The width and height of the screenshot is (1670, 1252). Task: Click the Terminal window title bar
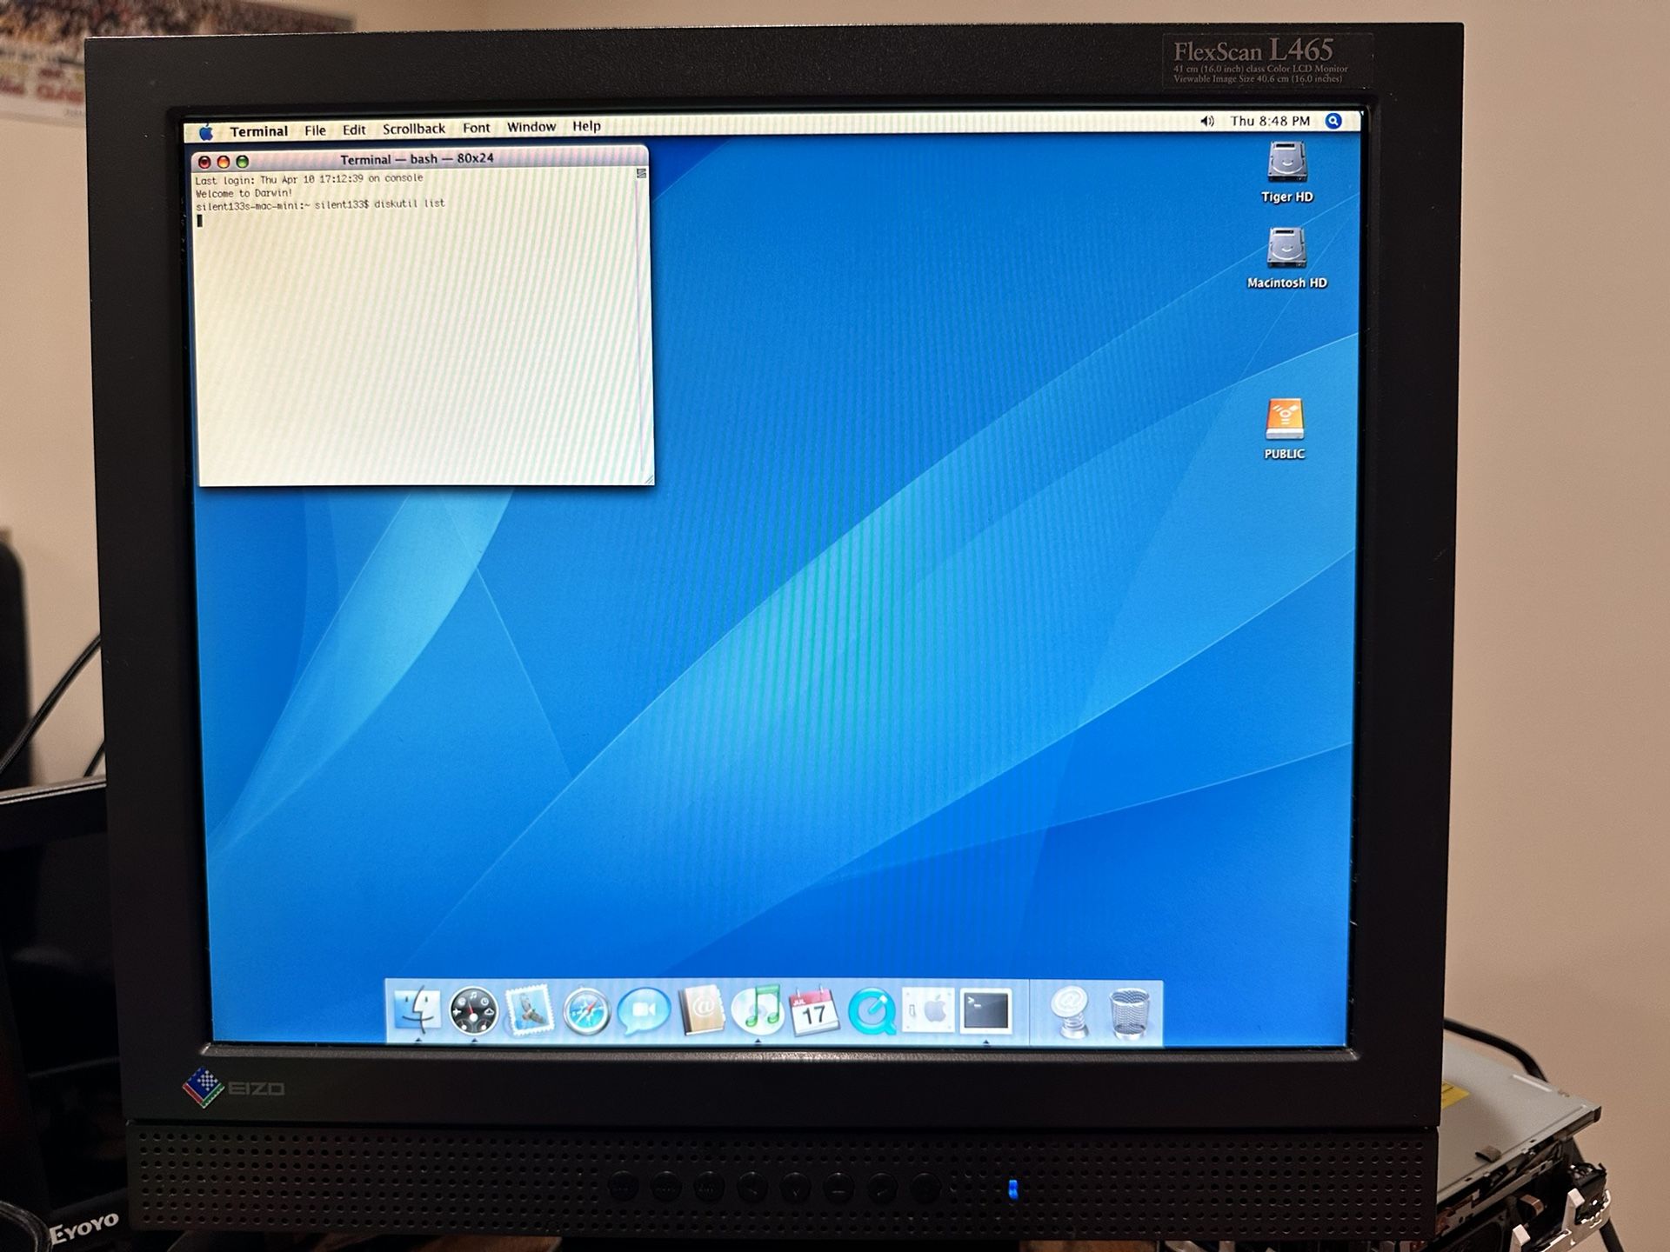419,158
